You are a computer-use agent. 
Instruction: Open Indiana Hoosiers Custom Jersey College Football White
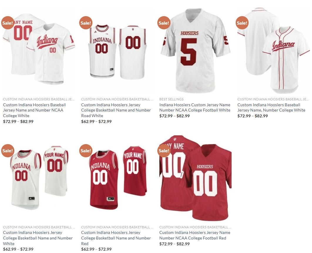pyautogui.click(x=195, y=107)
